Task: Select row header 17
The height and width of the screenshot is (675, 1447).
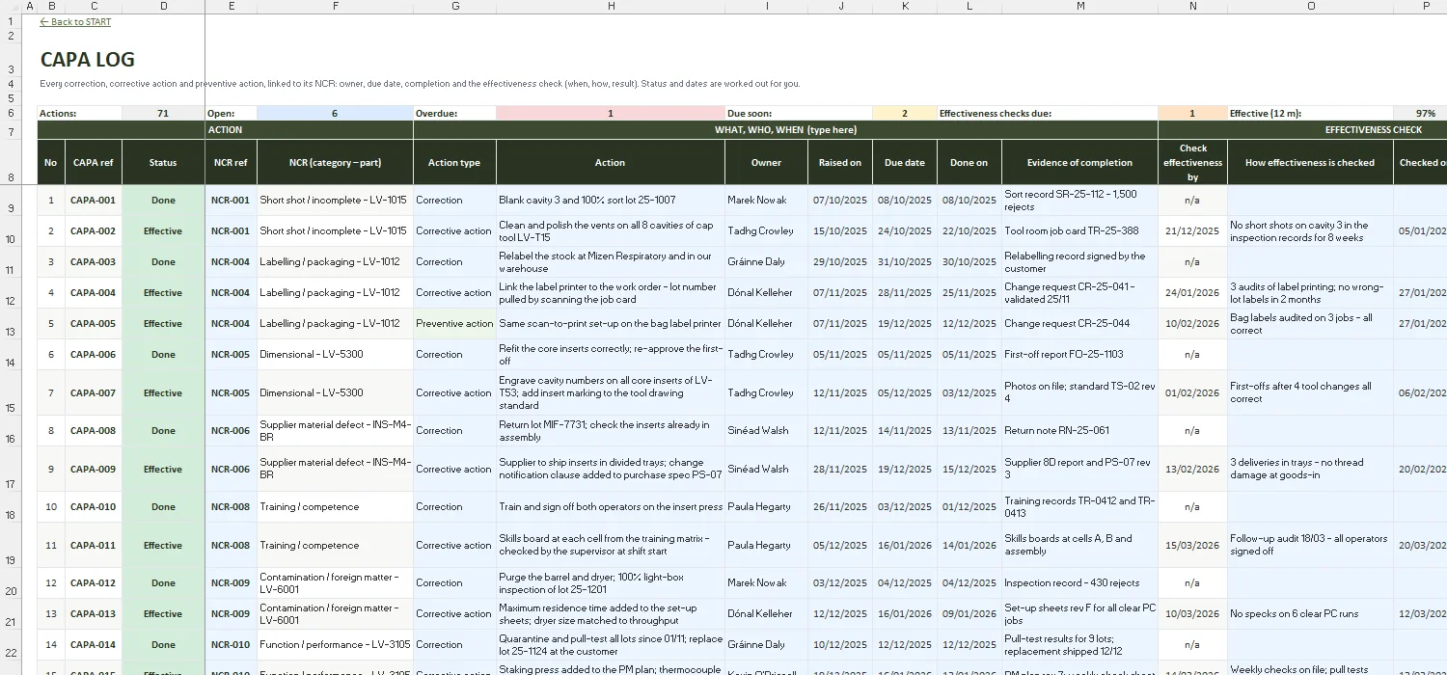Action: 11,469
